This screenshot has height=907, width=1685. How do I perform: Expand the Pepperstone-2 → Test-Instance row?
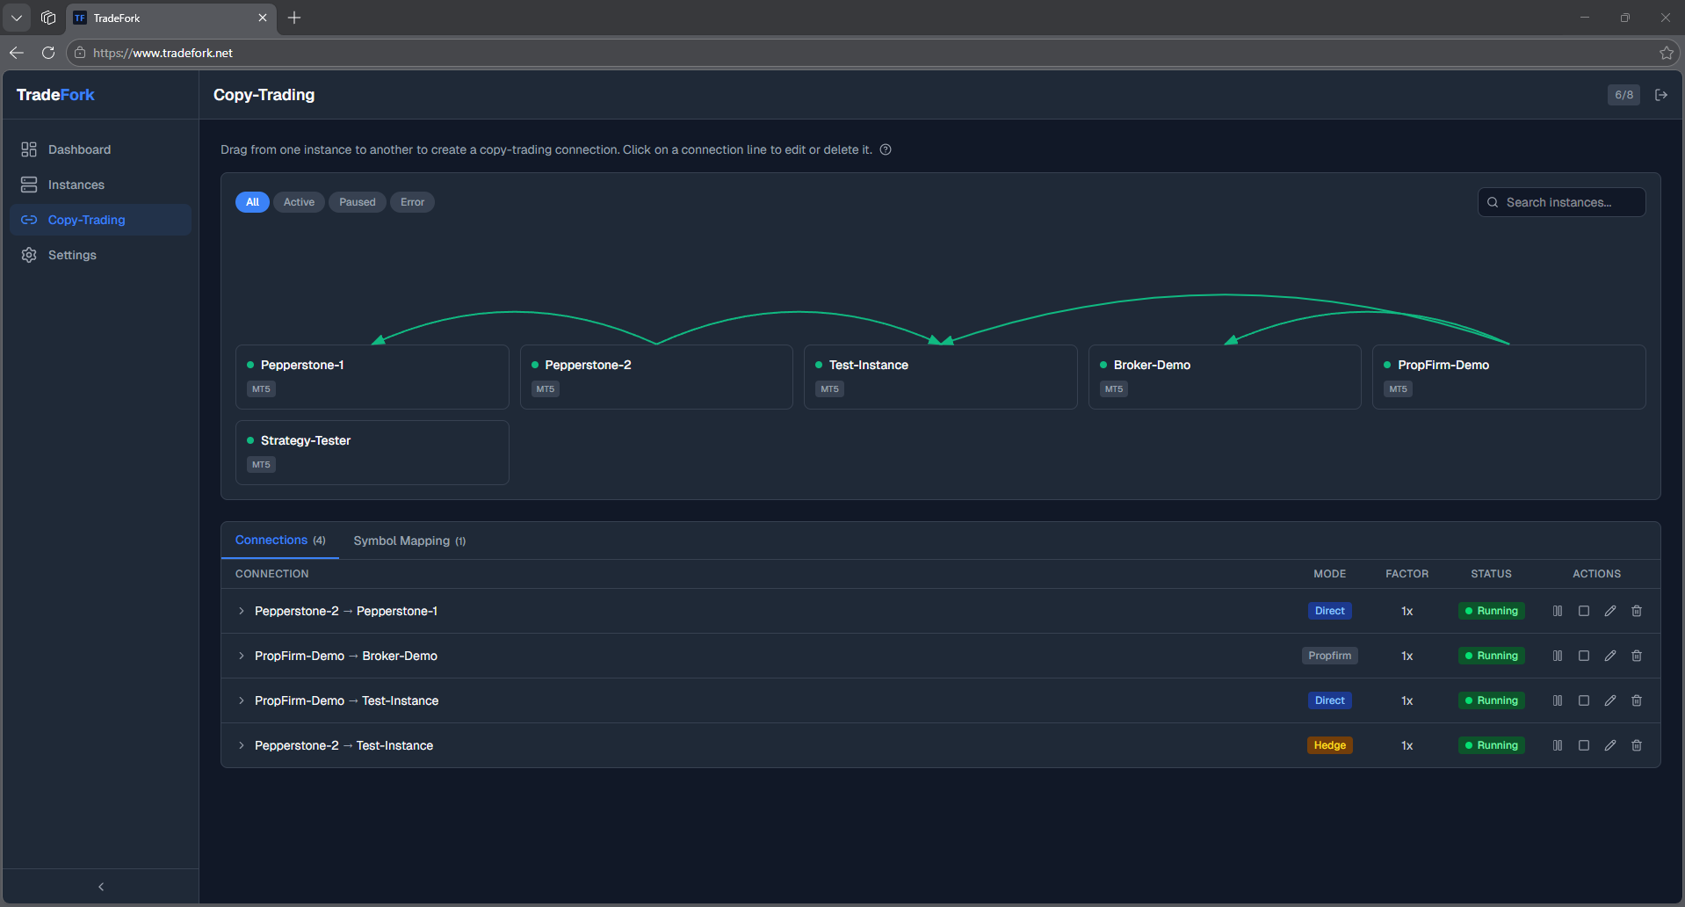(x=242, y=745)
